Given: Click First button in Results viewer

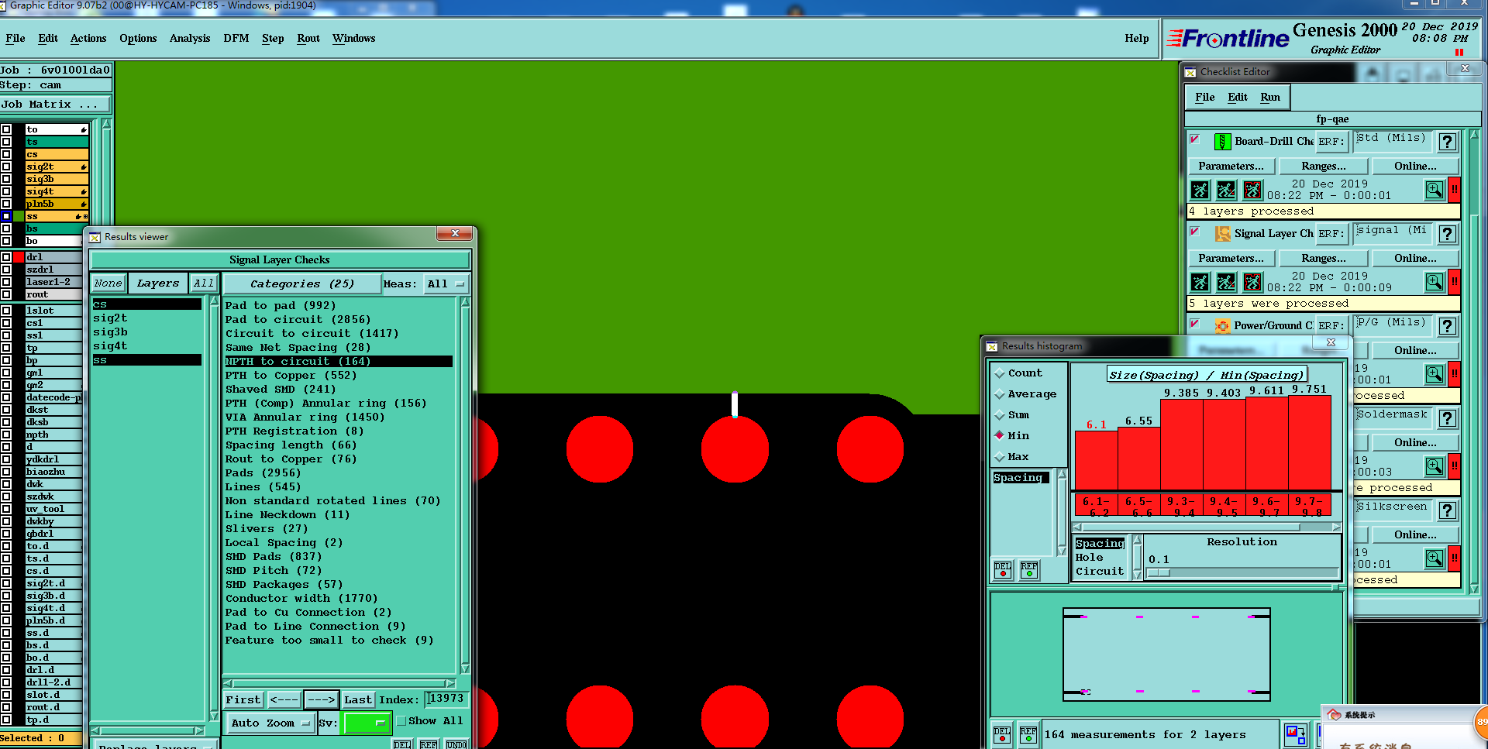Looking at the screenshot, I should pyautogui.click(x=243, y=700).
